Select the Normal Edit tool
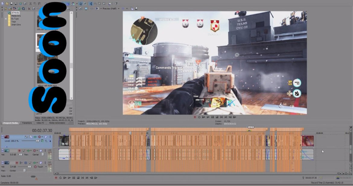 (x=91, y=4)
